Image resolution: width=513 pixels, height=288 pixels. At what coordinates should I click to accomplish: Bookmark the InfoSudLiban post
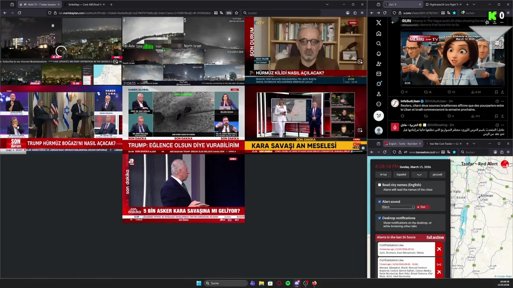pyautogui.click(x=496, y=116)
